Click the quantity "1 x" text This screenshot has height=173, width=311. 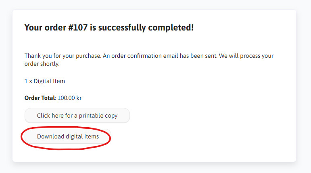pos(28,81)
